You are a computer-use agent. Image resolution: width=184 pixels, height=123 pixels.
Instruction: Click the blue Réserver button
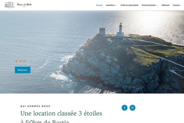[22, 70]
